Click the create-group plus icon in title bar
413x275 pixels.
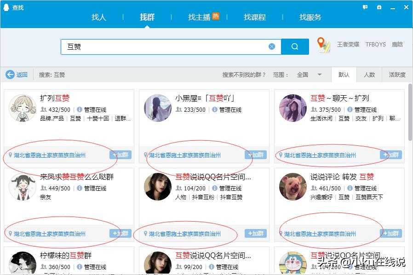pyautogui.click(x=379, y=6)
